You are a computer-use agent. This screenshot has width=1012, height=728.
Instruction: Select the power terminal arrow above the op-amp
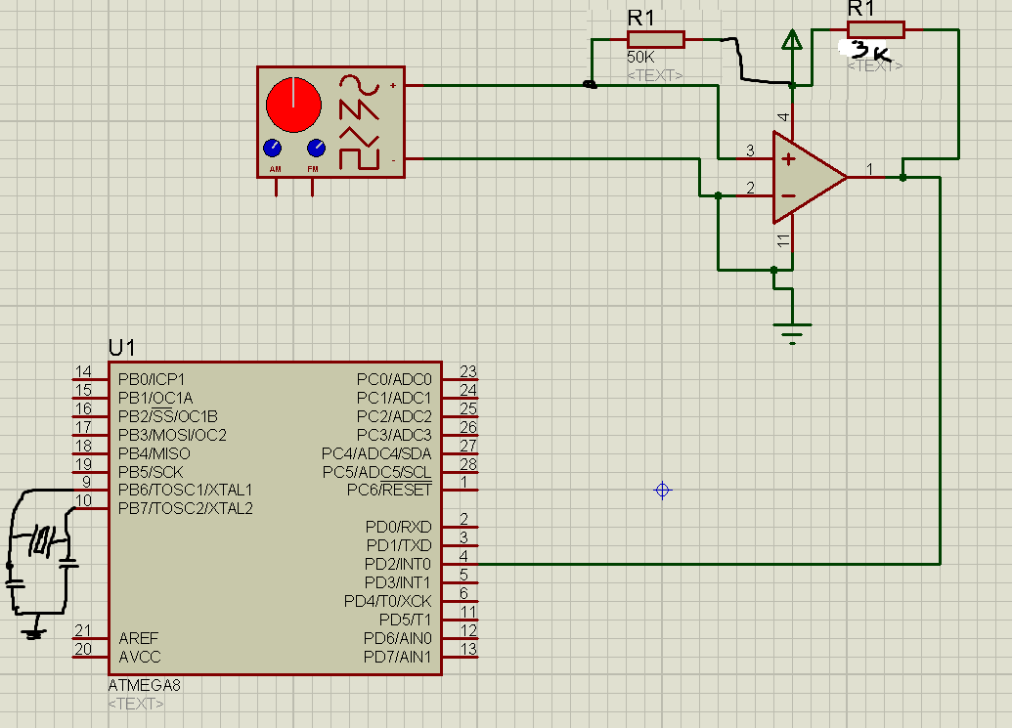click(792, 40)
